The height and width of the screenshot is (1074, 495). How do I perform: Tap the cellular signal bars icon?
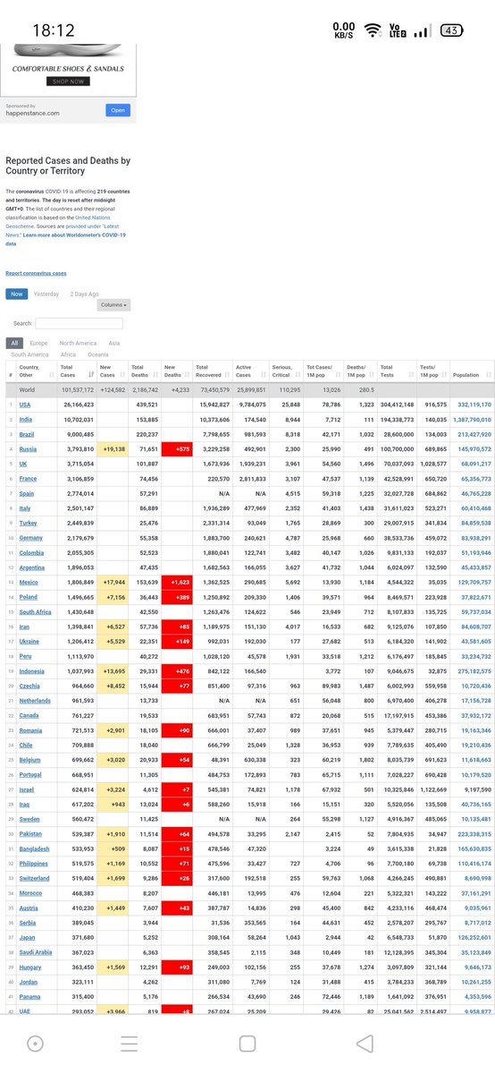pyautogui.click(x=421, y=31)
